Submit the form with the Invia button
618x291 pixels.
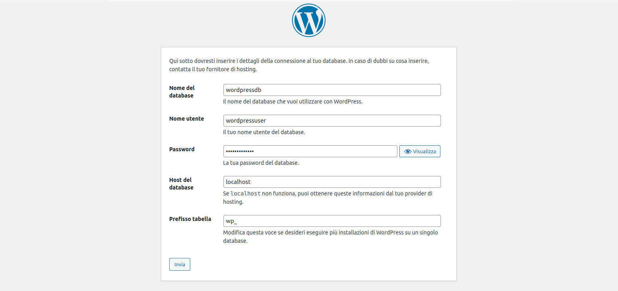(x=180, y=264)
